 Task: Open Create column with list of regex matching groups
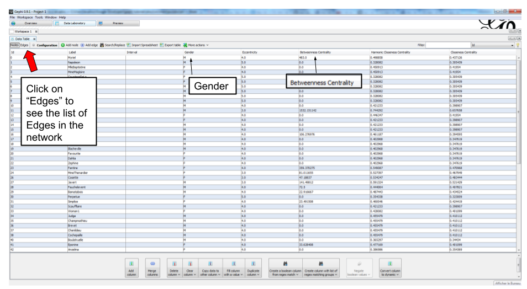pyautogui.click(x=321, y=268)
